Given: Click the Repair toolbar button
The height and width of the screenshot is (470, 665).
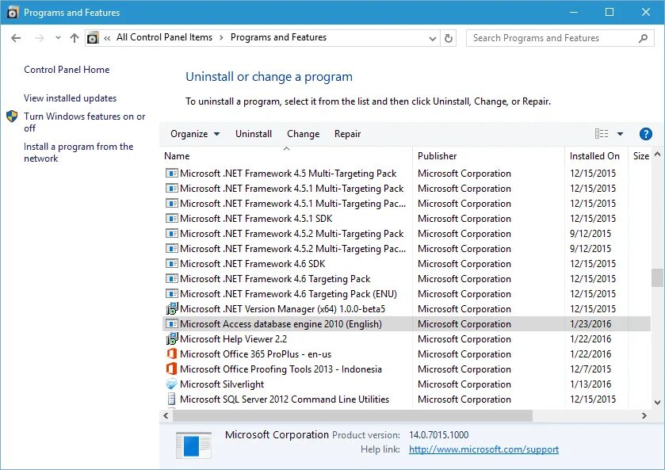Looking at the screenshot, I should point(347,134).
